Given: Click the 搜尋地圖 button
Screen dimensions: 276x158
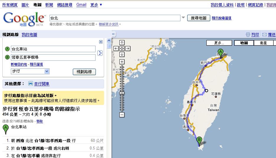Looking at the screenshot, I should click(198, 18).
